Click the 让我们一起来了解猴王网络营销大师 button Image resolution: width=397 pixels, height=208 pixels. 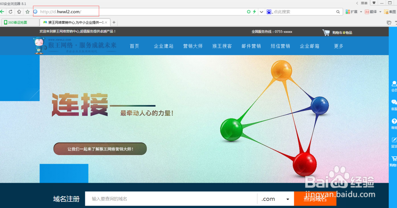coord(100,149)
